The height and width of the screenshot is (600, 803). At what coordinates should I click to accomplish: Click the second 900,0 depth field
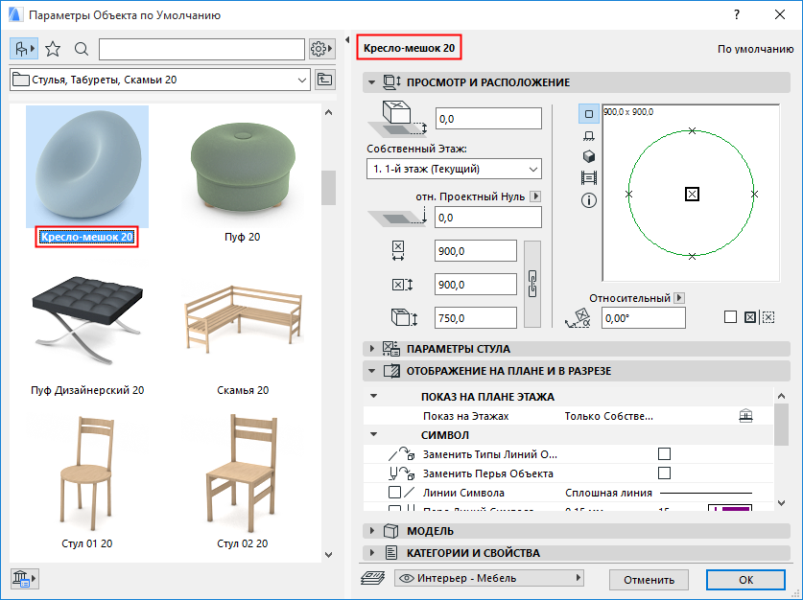pos(476,285)
